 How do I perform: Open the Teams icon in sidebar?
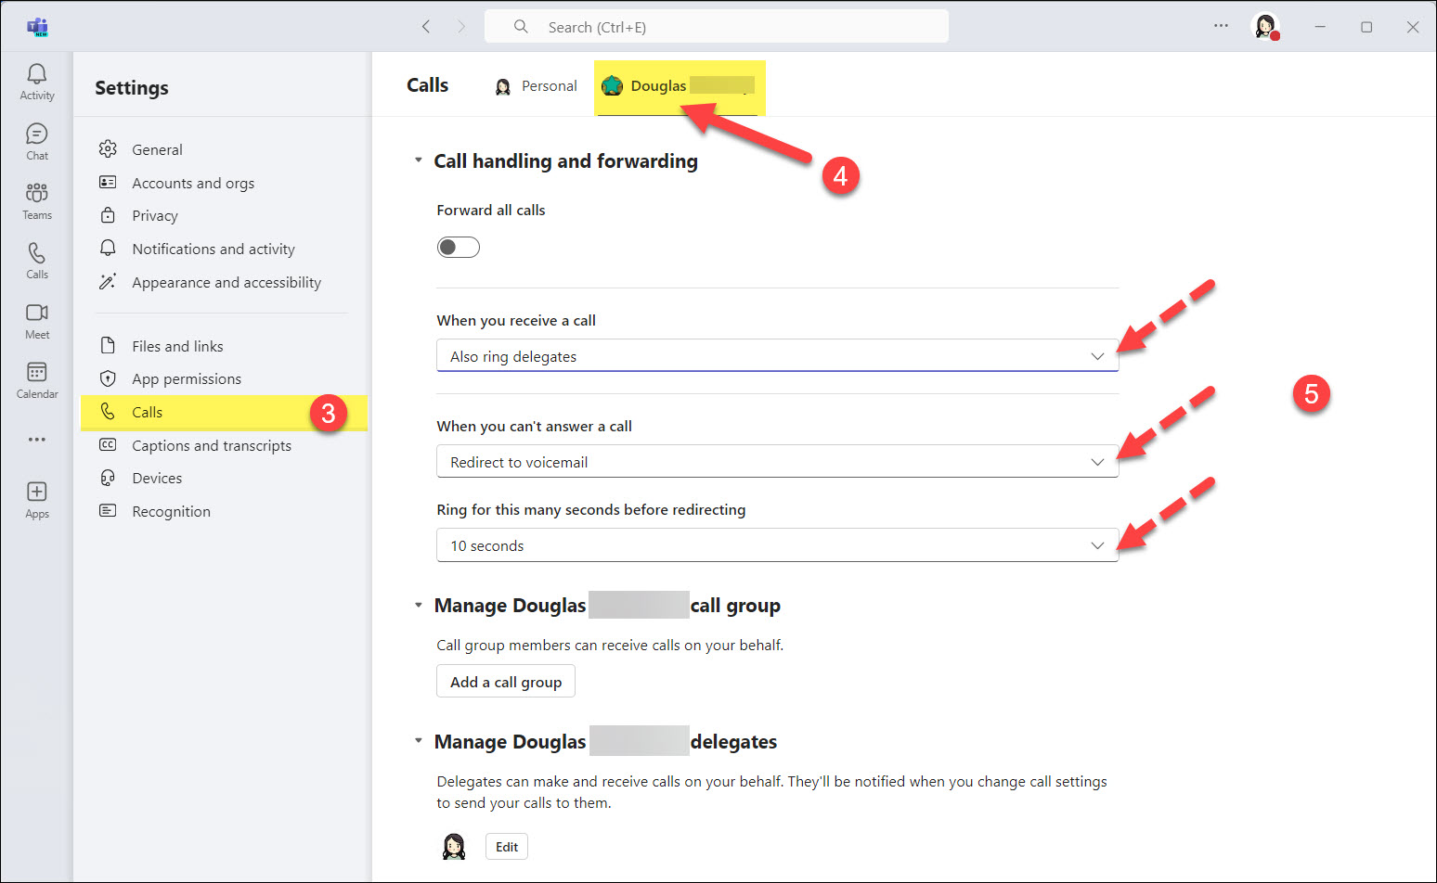pos(36,199)
